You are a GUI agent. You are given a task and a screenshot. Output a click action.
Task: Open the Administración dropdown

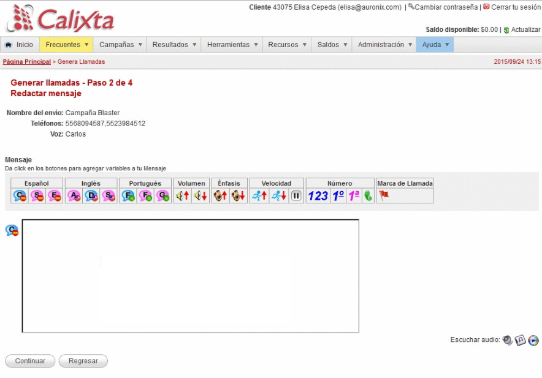[x=385, y=44]
